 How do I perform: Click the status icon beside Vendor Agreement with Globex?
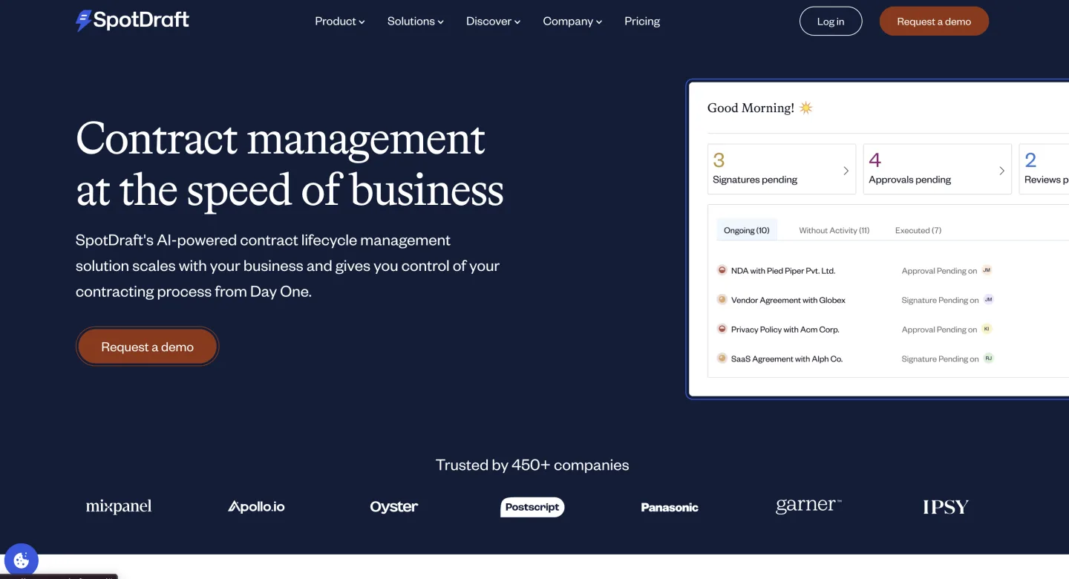pos(722,300)
